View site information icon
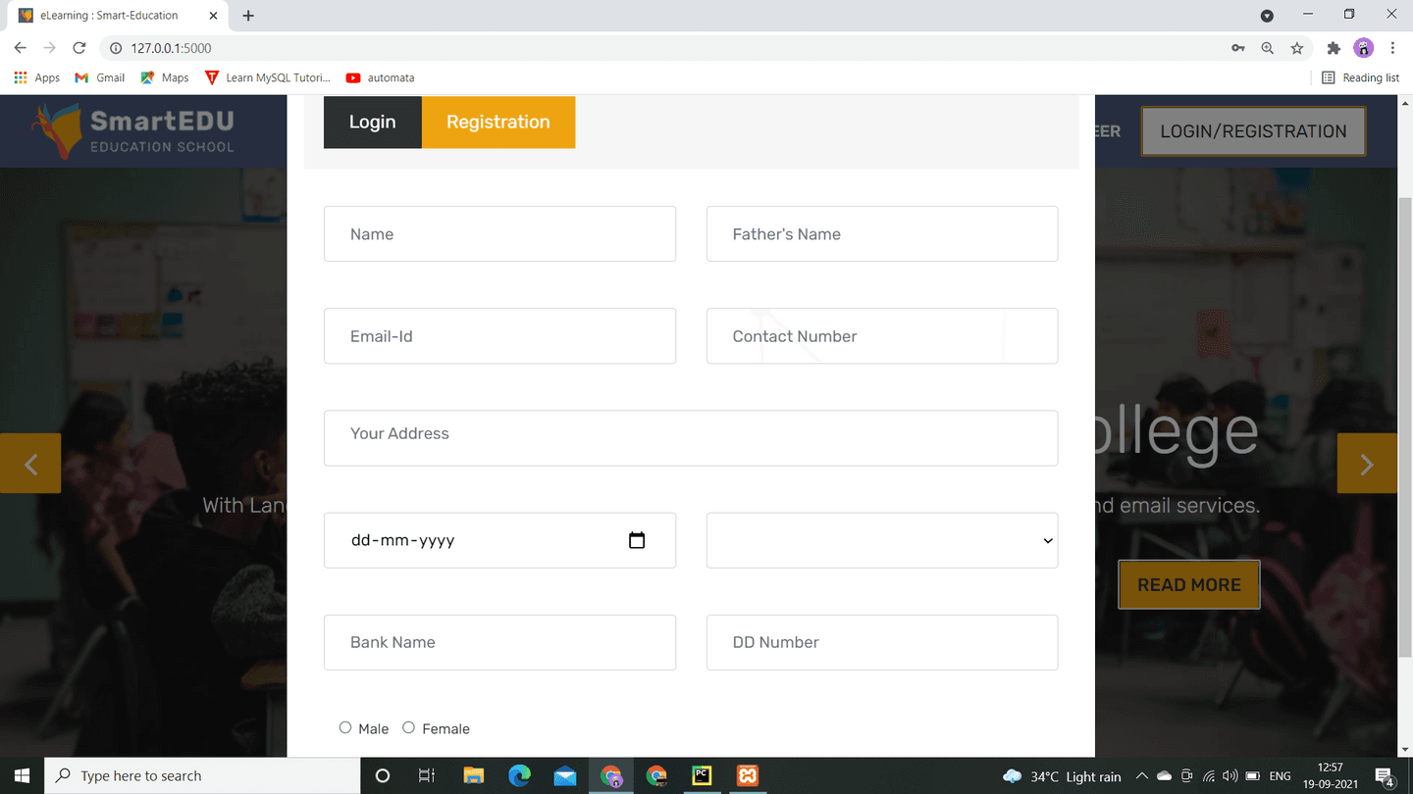Viewport: 1413px width, 794px height. 115,48
